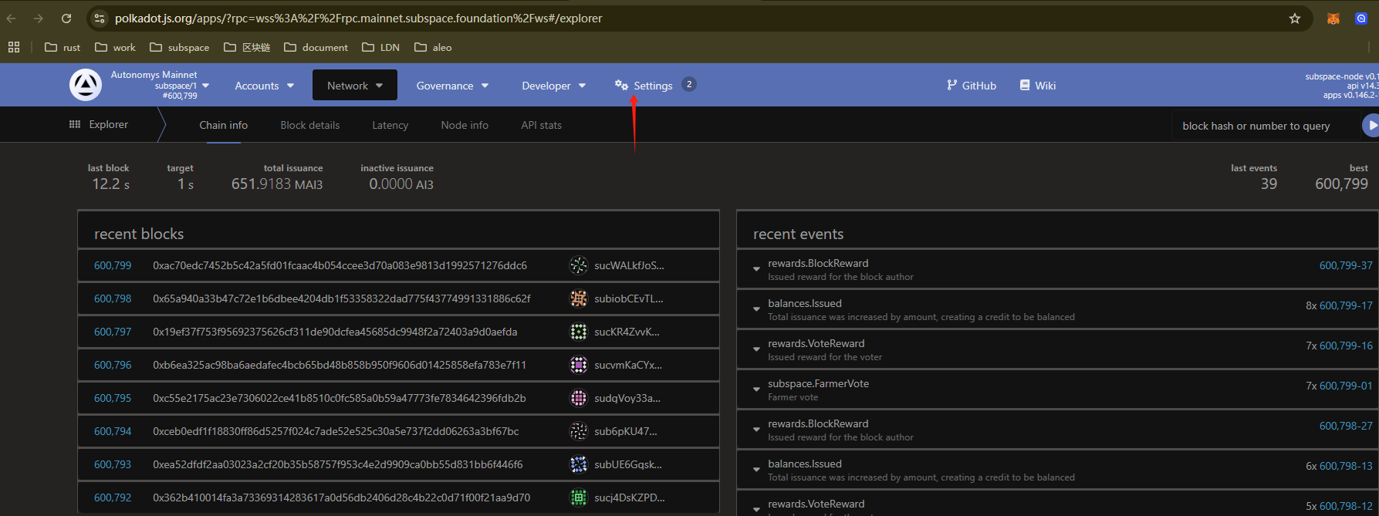Switch to the Block details tab
This screenshot has height=516, width=1379.
pos(309,125)
